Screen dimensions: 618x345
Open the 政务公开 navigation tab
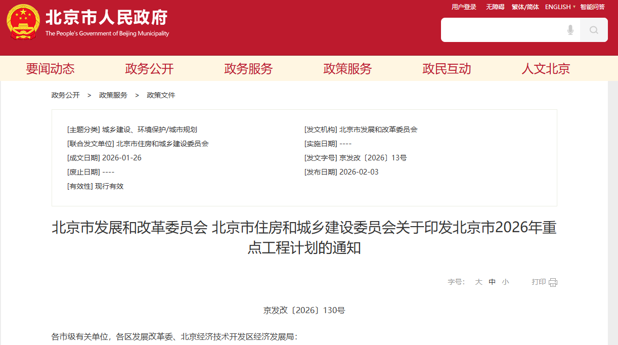(149, 69)
